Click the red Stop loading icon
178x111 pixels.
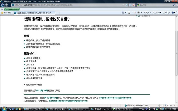[x=134, y=5]
